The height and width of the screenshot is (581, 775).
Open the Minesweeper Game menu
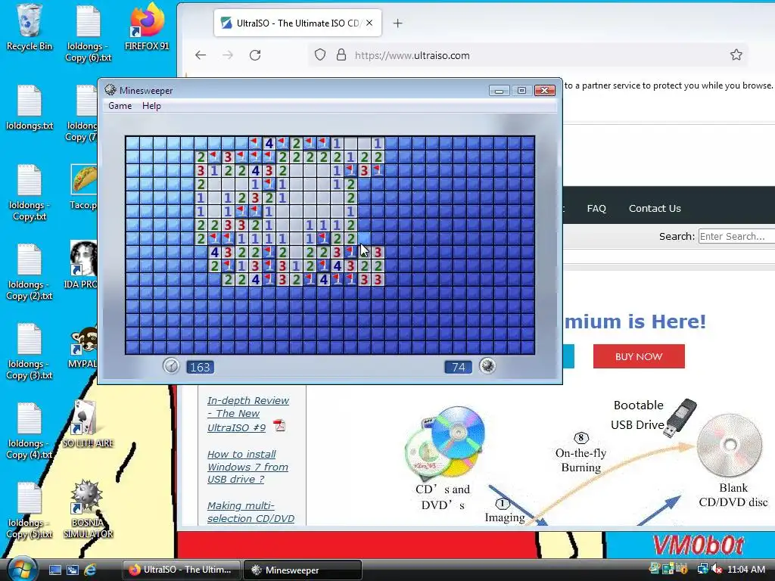(x=120, y=106)
